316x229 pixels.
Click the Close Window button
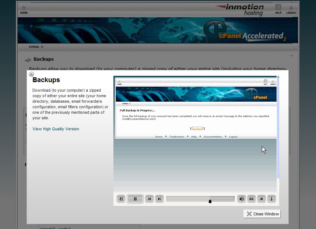[262, 214]
